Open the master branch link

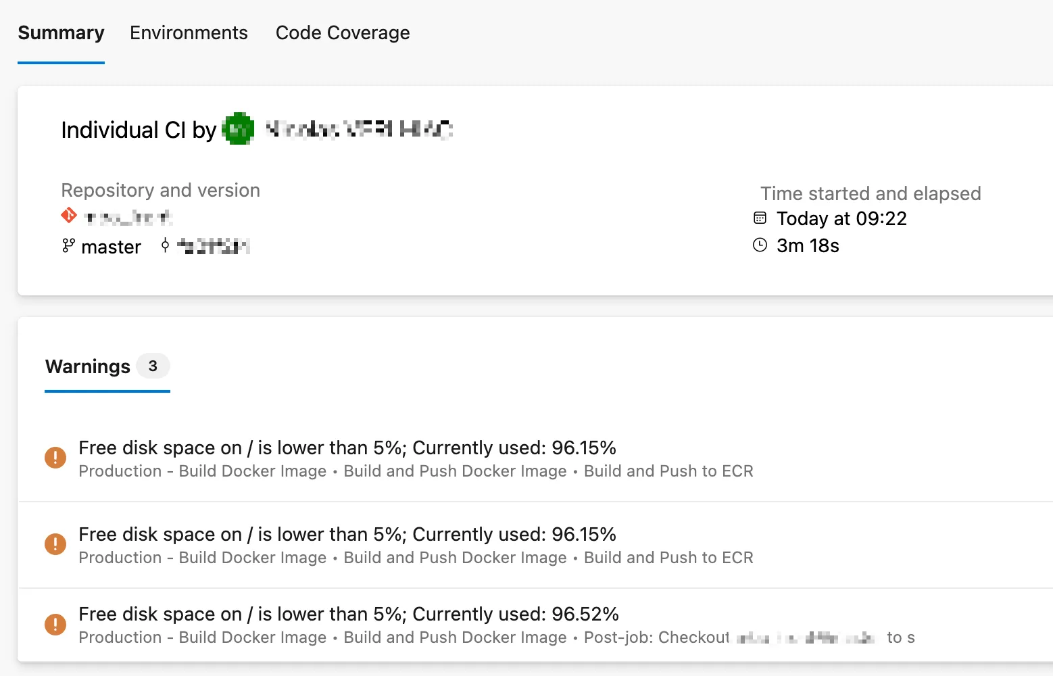111,246
